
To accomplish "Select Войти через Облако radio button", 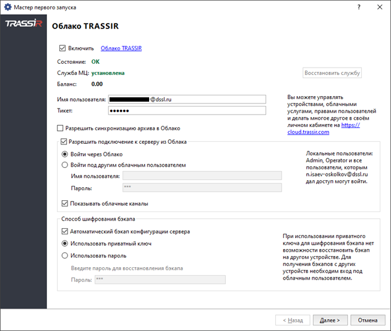I will click(65, 154).
